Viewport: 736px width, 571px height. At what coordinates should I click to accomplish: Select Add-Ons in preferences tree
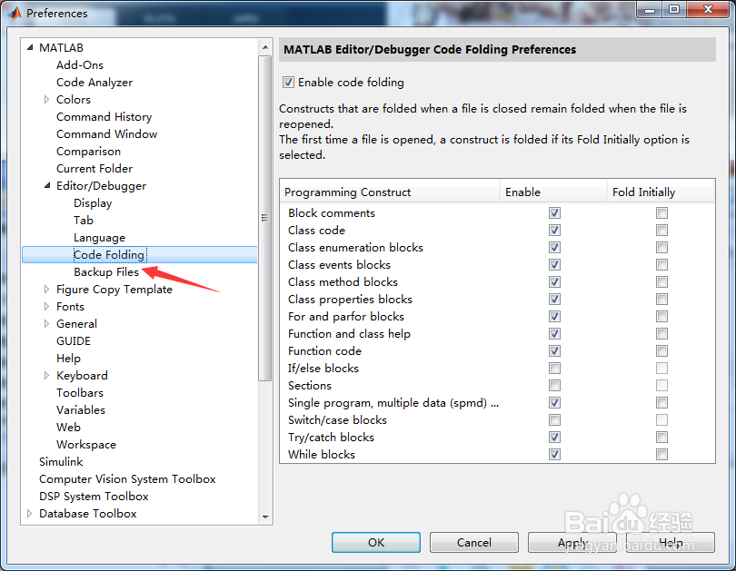pos(80,65)
